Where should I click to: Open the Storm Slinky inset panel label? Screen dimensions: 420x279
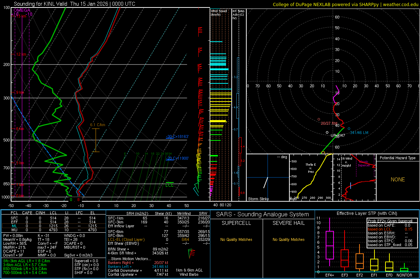[x=258, y=199]
